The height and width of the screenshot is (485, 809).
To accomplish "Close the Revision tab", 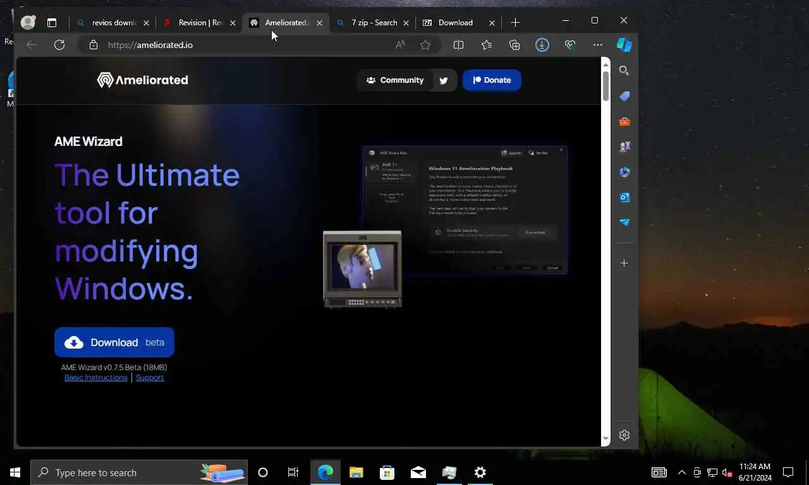I will 233,23.
